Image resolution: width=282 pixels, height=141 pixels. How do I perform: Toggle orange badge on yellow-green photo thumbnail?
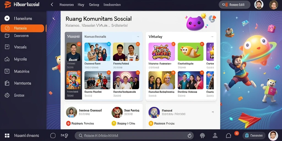[x=138, y=44]
